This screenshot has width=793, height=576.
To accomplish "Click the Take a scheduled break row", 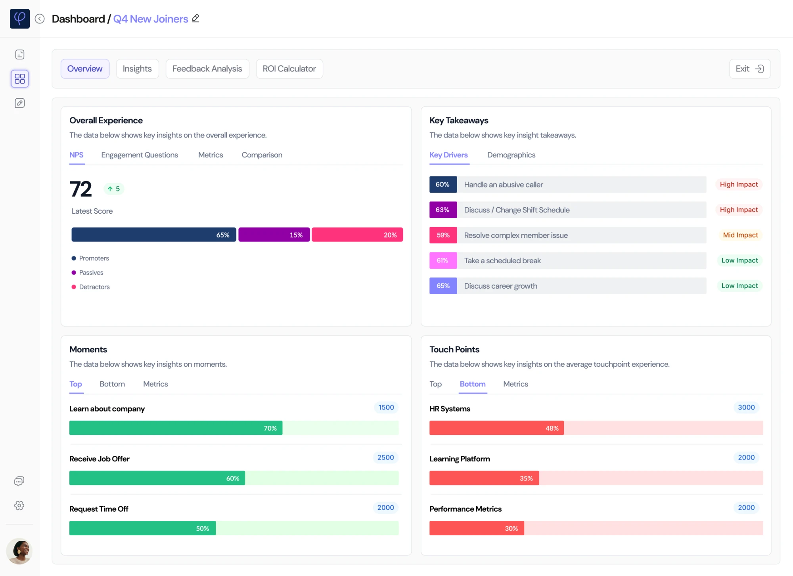I will pyautogui.click(x=568, y=261).
